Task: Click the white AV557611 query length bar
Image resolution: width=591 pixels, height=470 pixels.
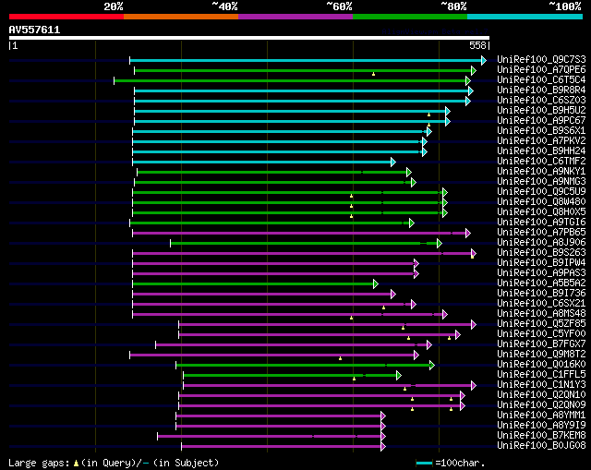Action: click(x=249, y=38)
